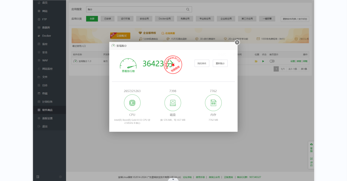Open the 微信公众号 footer link

214,177
